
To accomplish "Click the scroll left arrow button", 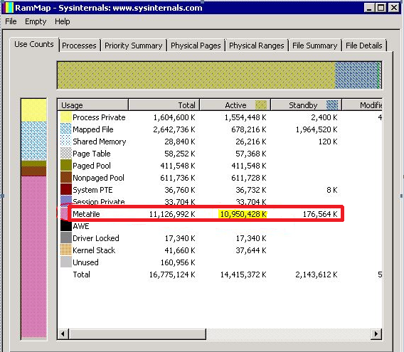I will pyautogui.click(x=63, y=334).
